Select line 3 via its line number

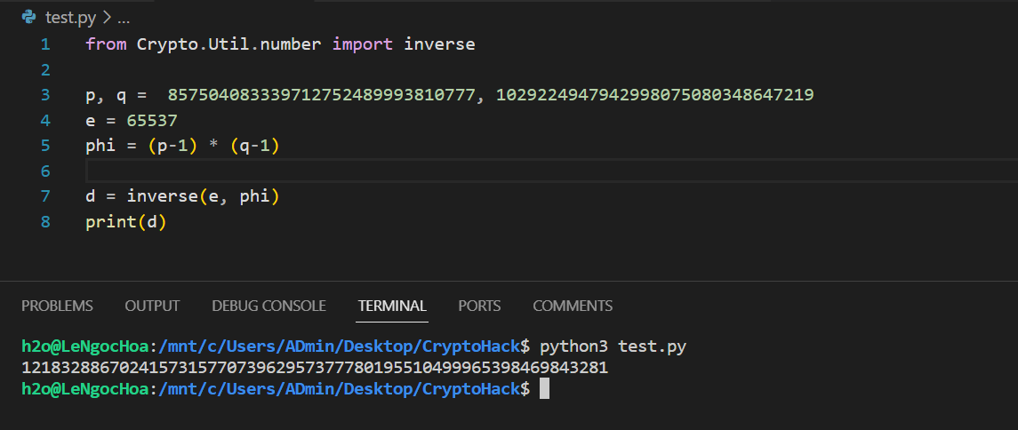pyautogui.click(x=45, y=94)
